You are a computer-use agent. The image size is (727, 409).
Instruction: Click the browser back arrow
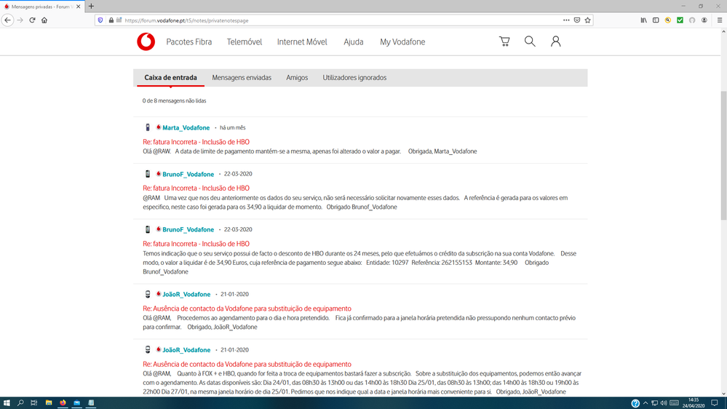coord(8,20)
